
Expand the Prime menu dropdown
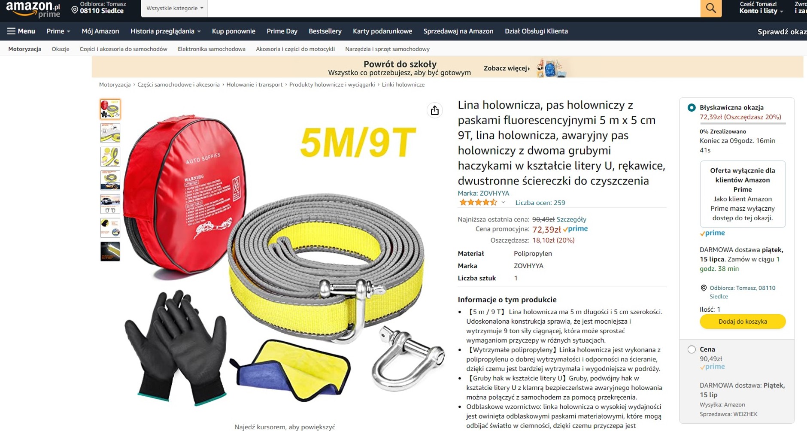(x=58, y=31)
